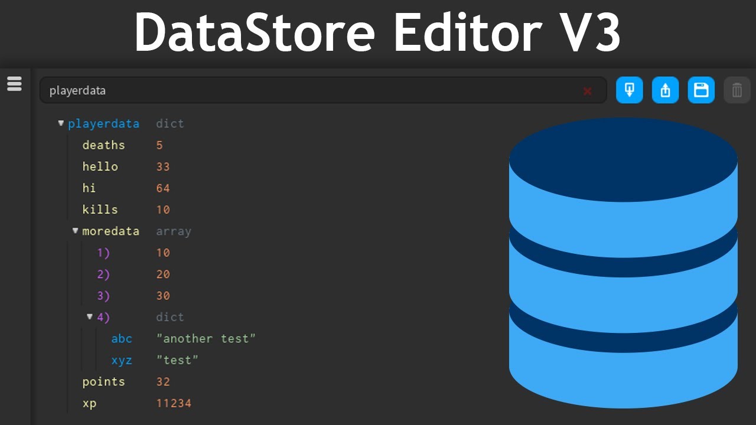Click the "another test" string value
756x425 pixels.
206,339
